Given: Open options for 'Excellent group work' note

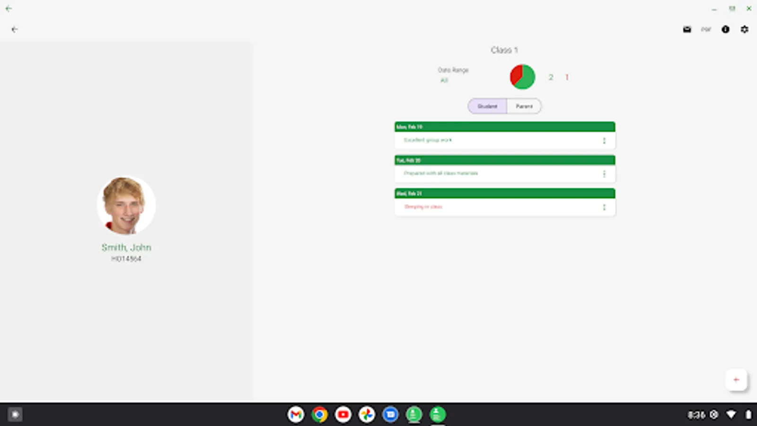Looking at the screenshot, I should point(604,140).
